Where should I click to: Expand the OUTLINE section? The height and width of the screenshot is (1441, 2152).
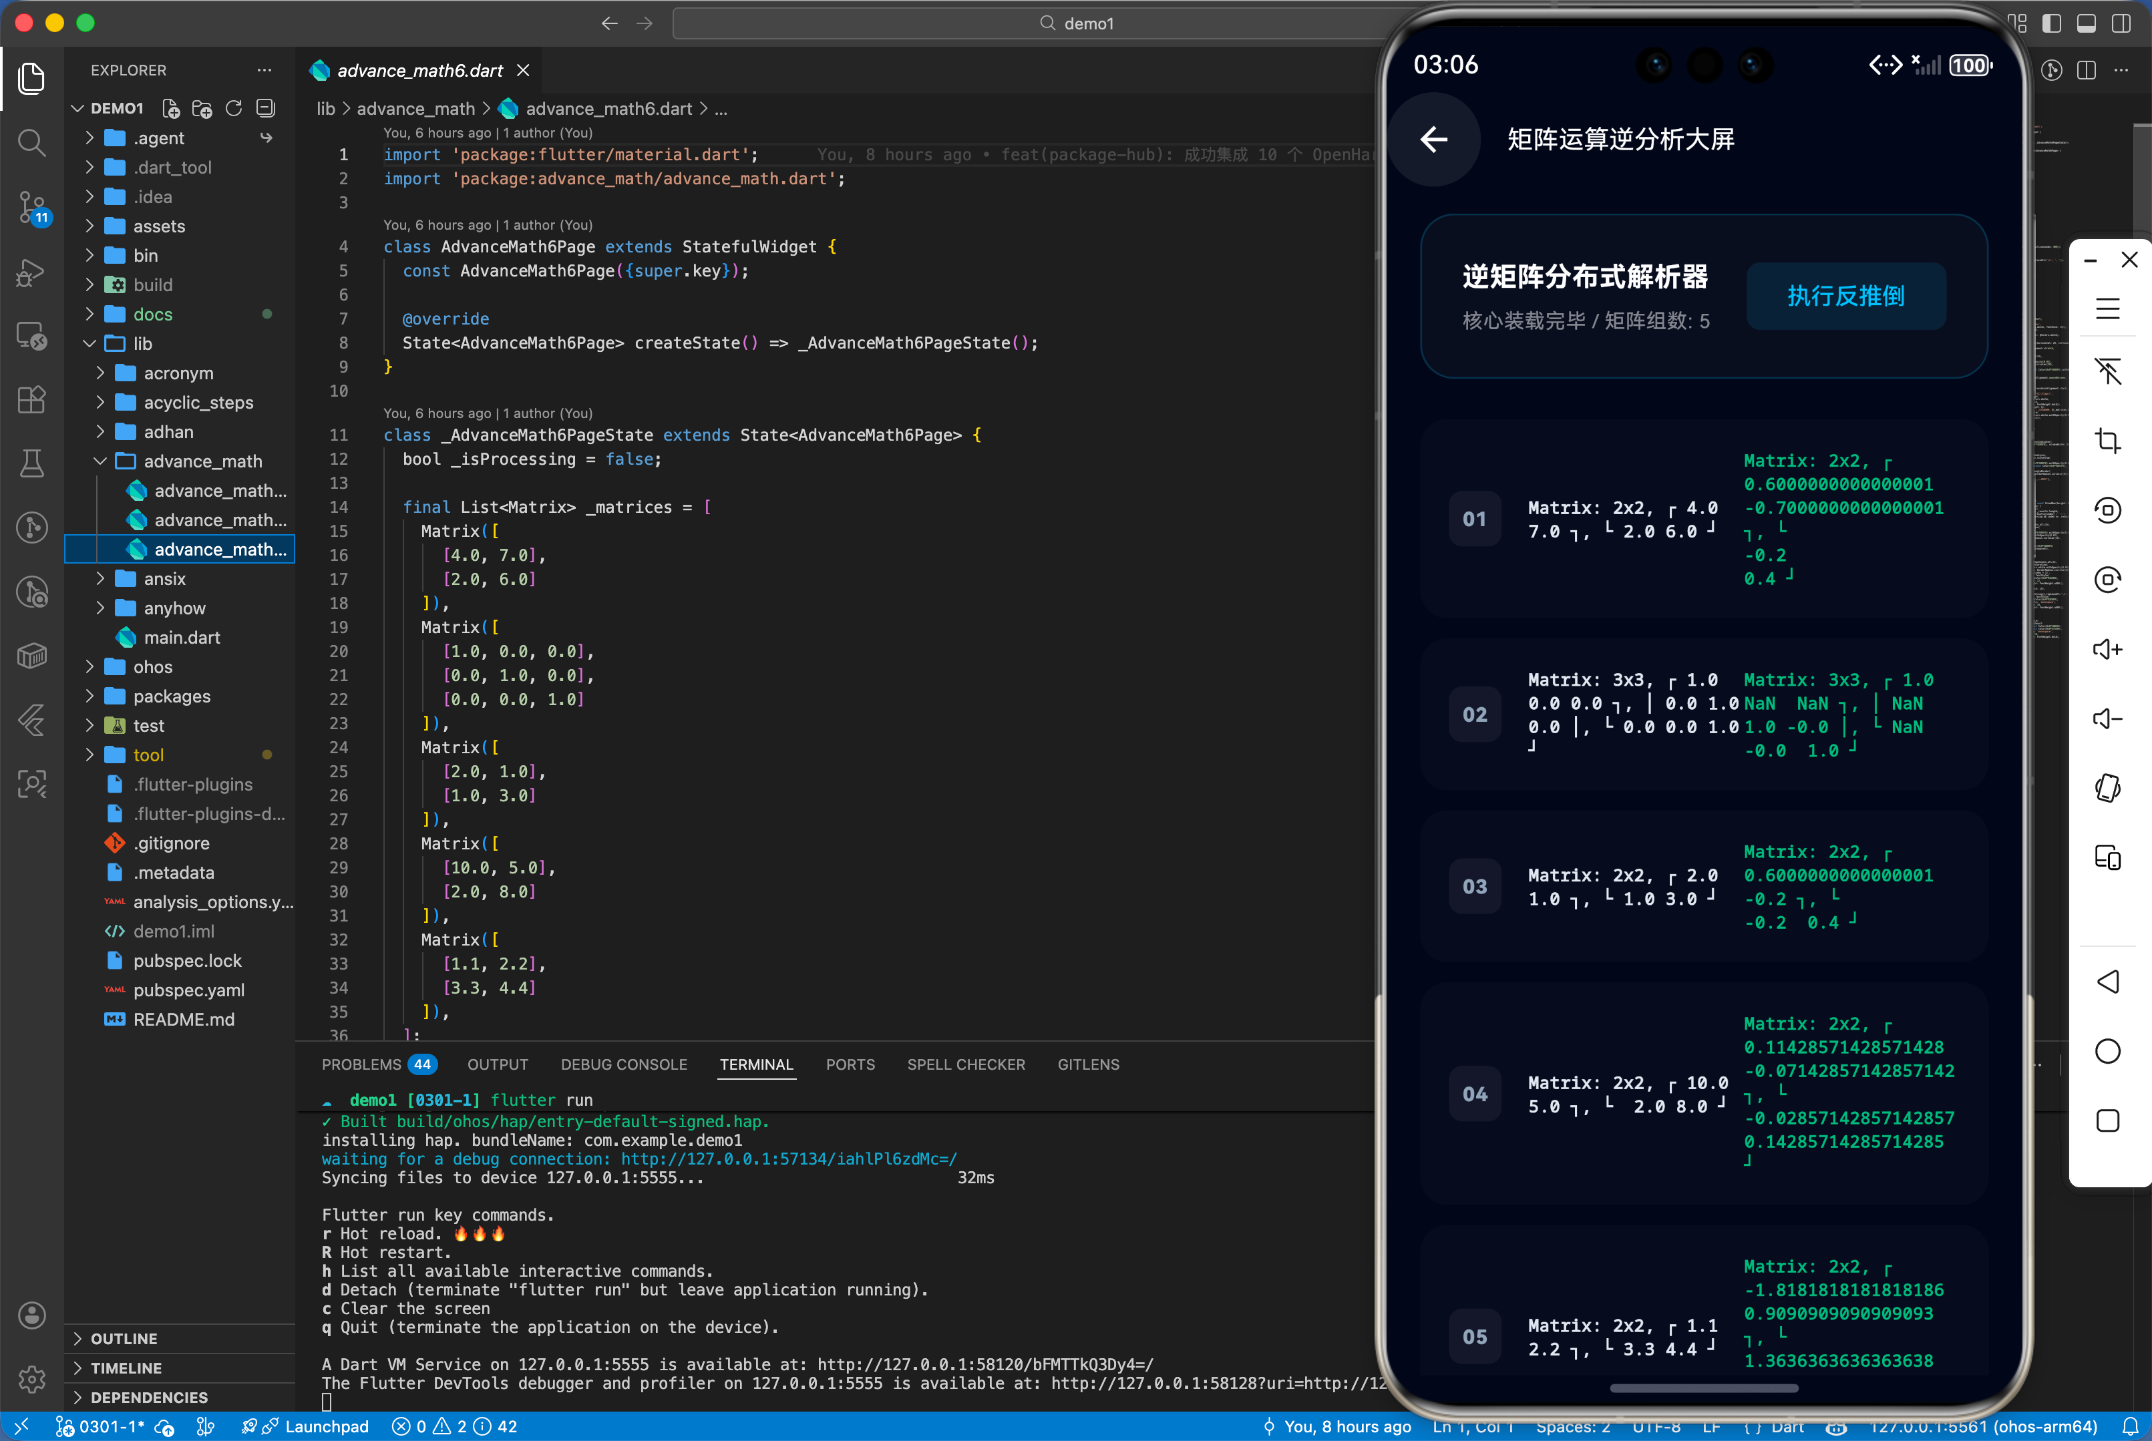pyautogui.click(x=123, y=1339)
